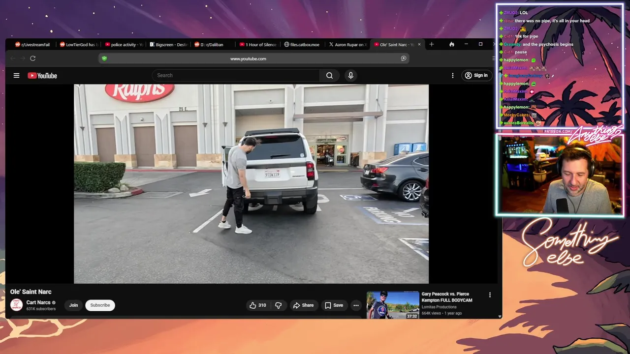
Task: Open a new browser tab with plus
Action: (x=432, y=44)
